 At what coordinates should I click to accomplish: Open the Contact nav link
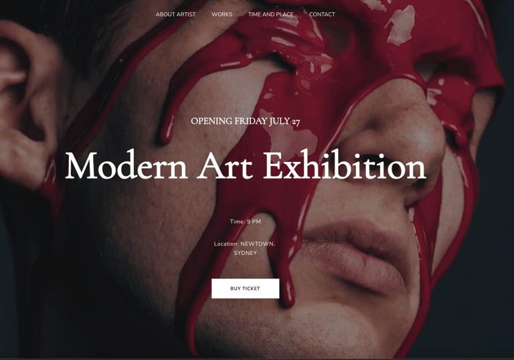click(322, 15)
